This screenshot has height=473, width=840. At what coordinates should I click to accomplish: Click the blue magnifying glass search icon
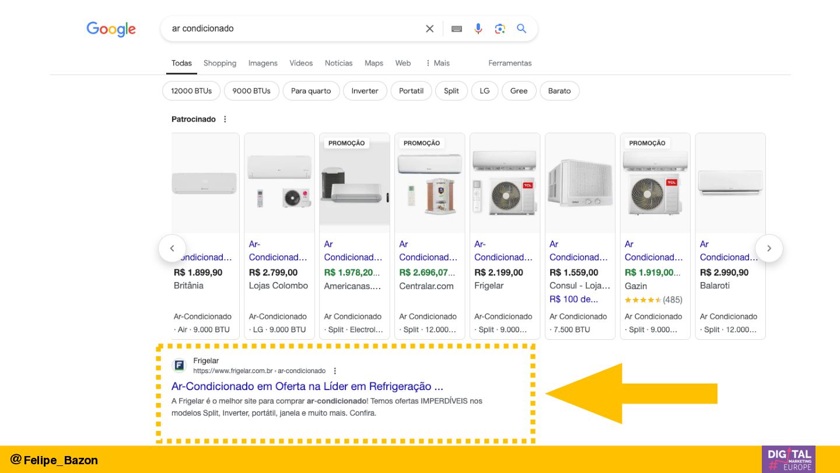[521, 29]
